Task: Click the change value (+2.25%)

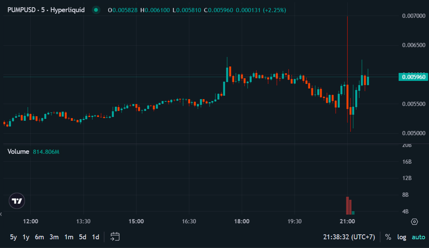Action: point(274,10)
